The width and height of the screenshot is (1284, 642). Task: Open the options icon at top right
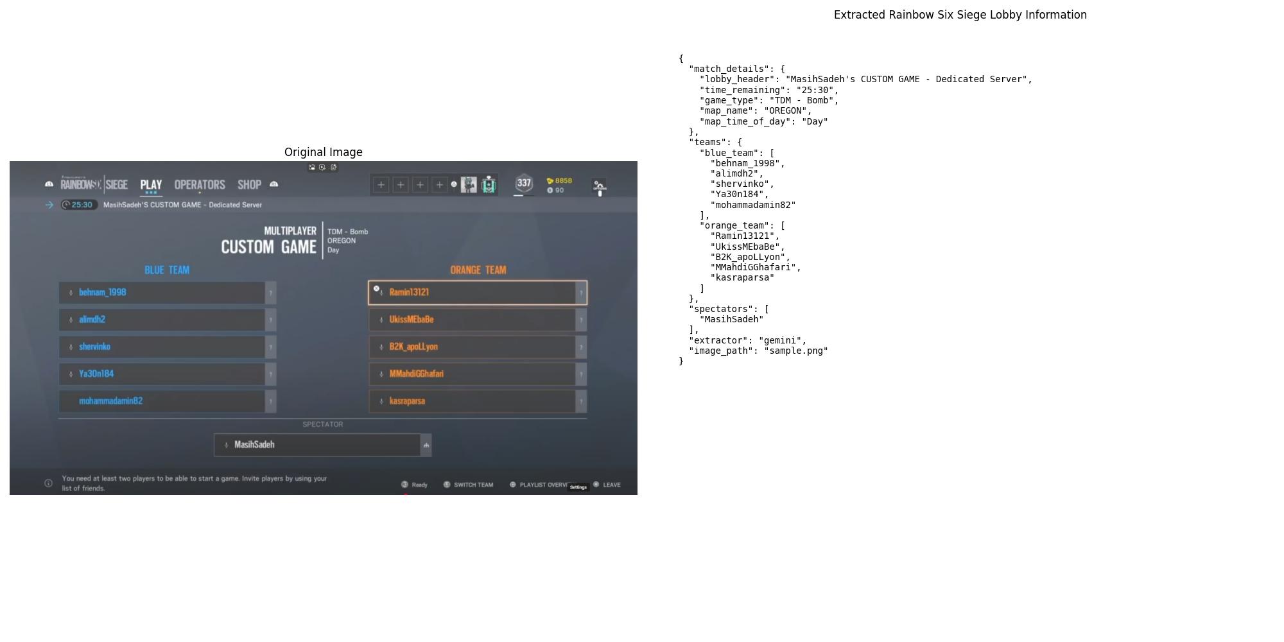click(x=599, y=186)
